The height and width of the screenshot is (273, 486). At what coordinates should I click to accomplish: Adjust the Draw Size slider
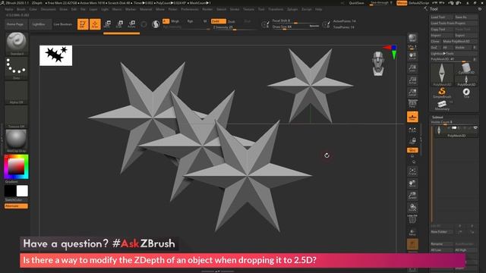(296, 27)
